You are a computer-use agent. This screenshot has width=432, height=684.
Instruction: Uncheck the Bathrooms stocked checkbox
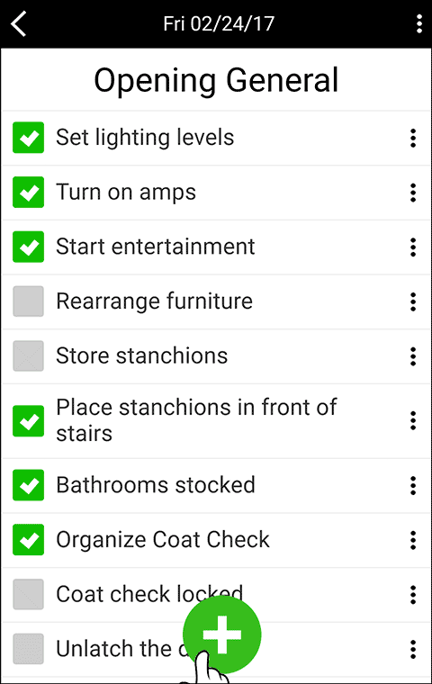[29, 484]
